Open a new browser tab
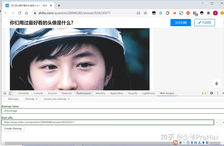 coord(59,6)
